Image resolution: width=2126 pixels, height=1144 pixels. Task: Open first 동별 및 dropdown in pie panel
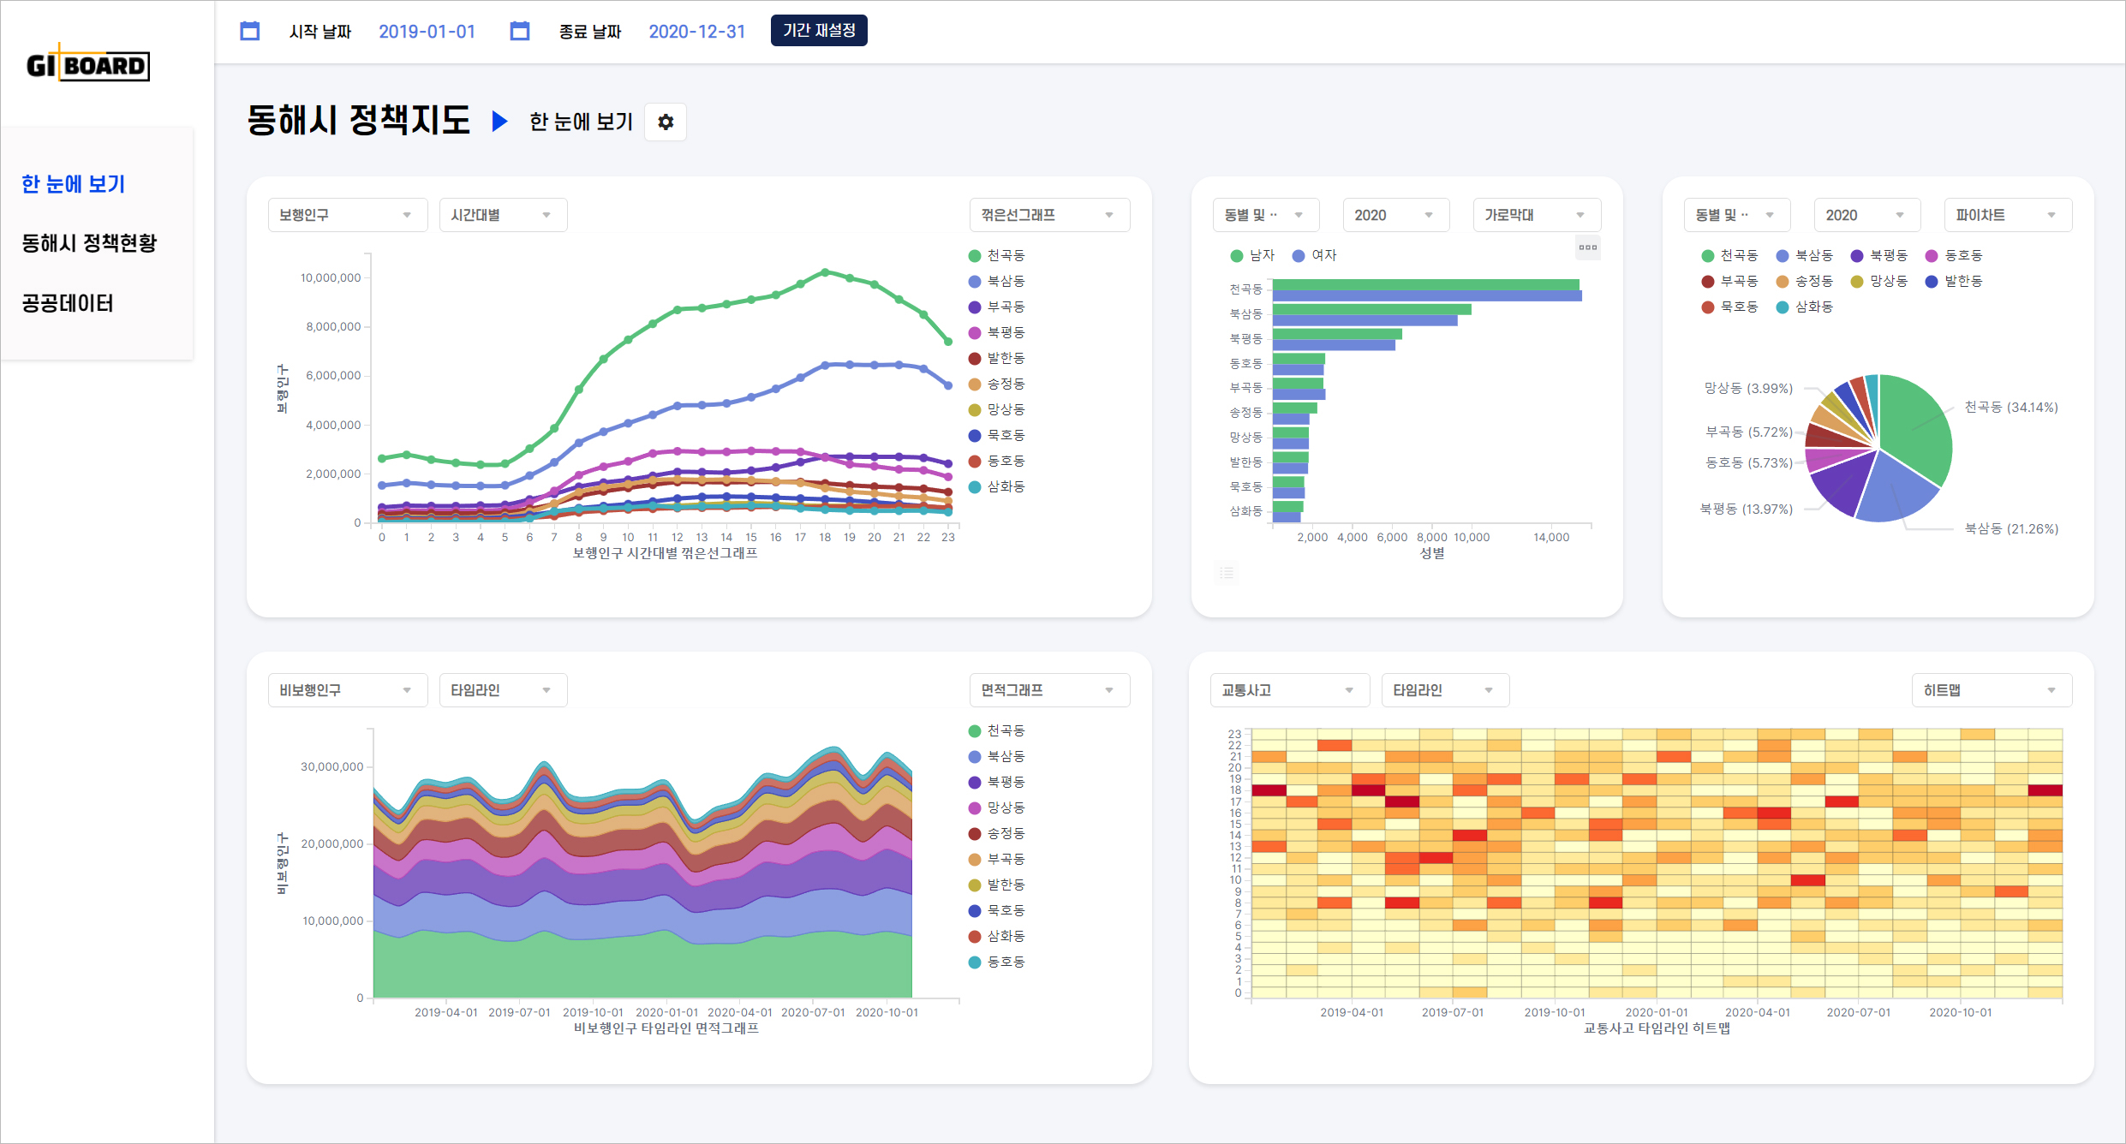pyautogui.click(x=1737, y=215)
